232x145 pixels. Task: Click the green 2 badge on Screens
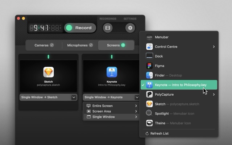(123, 45)
